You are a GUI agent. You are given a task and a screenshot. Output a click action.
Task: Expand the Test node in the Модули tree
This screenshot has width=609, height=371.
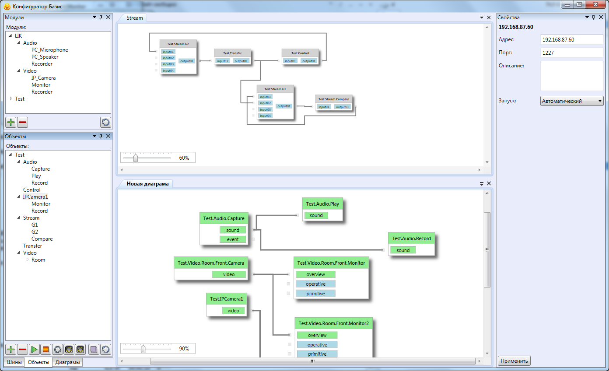(11, 99)
